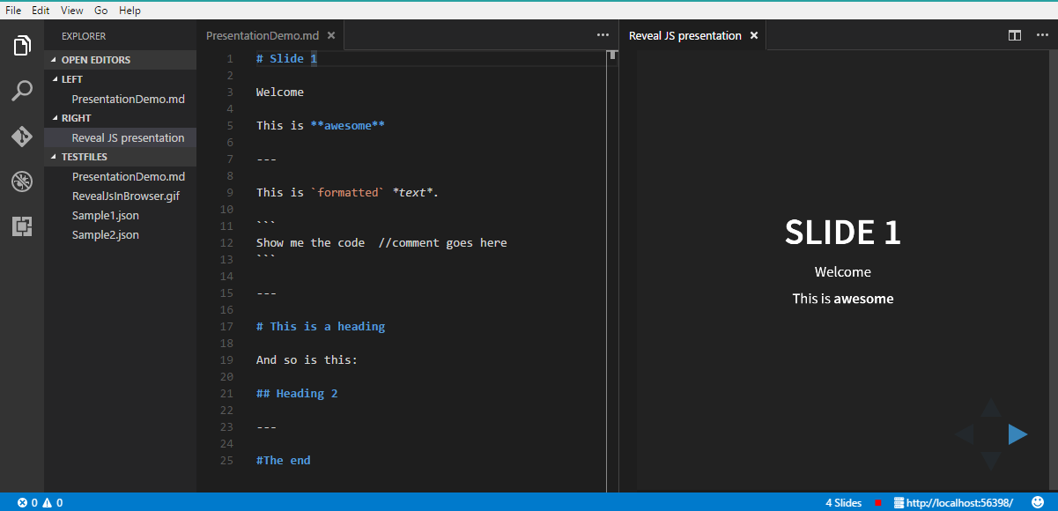The height and width of the screenshot is (511, 1058).
Task: Select the Source Control icon
Action: pyautogui.click(x=22, y=137)
